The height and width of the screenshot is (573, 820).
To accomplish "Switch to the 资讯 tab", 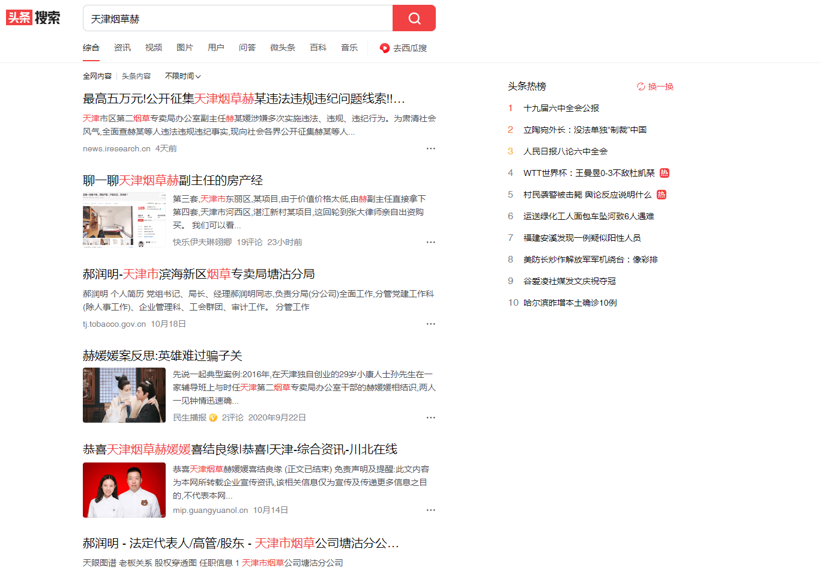I will tap(122, 48).
